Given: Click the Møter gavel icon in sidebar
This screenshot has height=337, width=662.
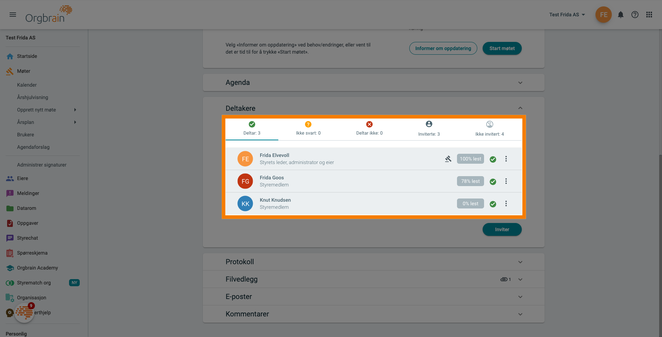Looking at the screenshot, I should [x=10, y=71].
